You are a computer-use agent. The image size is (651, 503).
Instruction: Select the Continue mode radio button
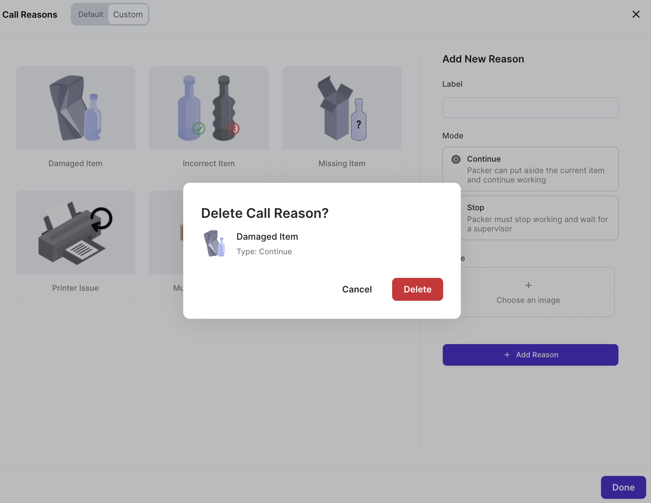456,159
